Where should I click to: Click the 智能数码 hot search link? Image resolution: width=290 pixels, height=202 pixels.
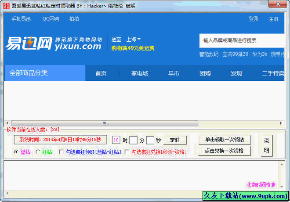click(x=209, y=54)
